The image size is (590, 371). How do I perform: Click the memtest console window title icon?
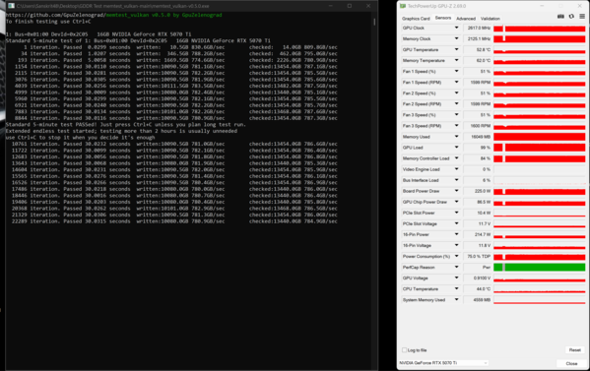coord(11,6)
